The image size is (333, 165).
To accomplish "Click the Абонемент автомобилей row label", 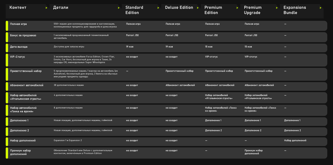I will [x=27, y=85].
